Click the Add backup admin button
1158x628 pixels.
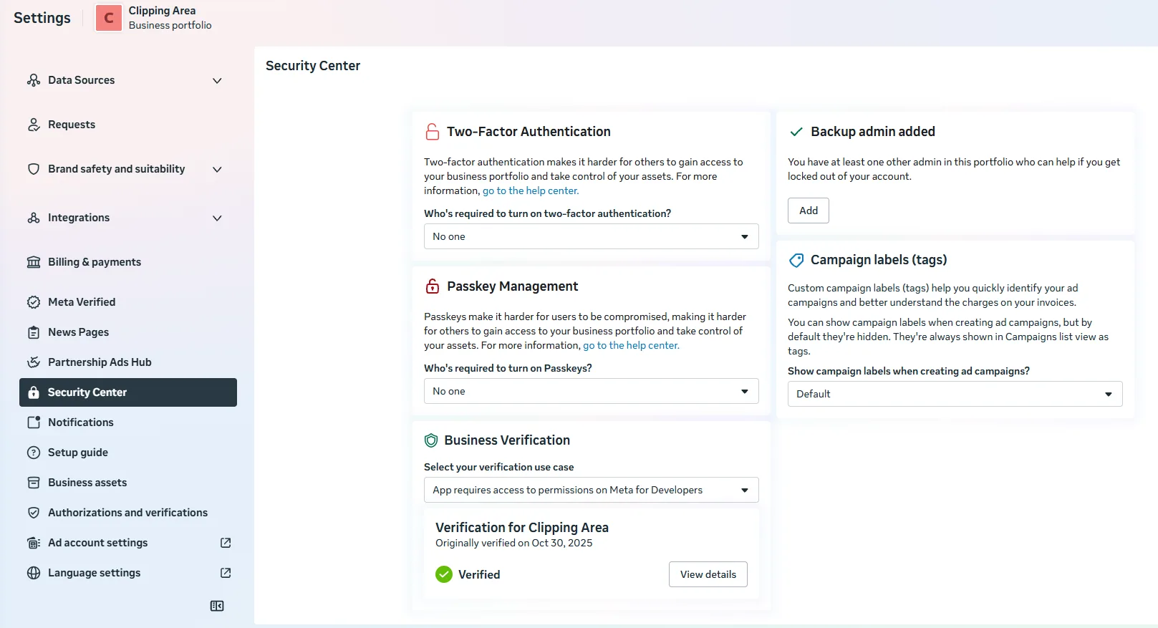point(809,211)
